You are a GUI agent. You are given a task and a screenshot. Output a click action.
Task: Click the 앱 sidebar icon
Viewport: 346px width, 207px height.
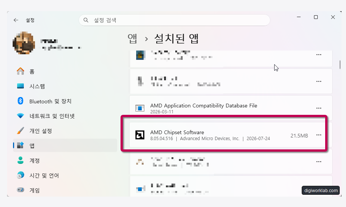tap(20, 145)
